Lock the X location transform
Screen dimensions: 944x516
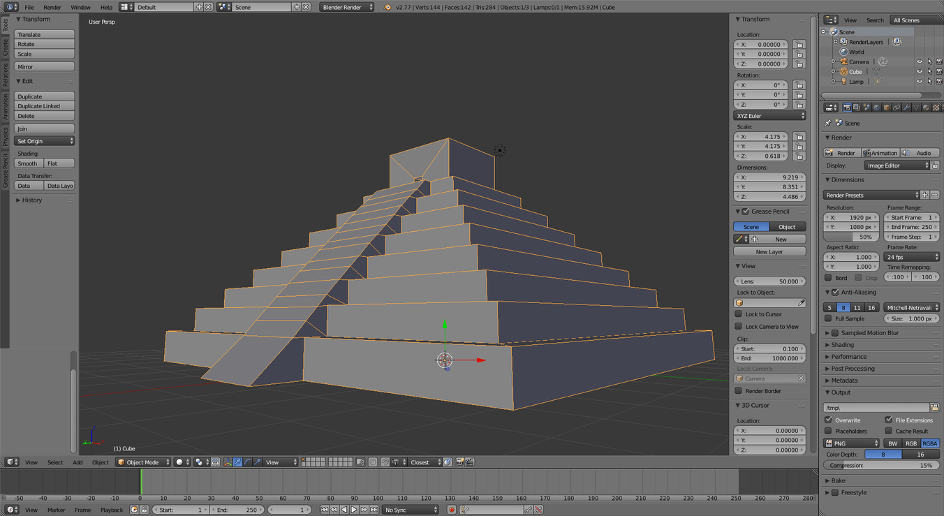pos(799,45)
